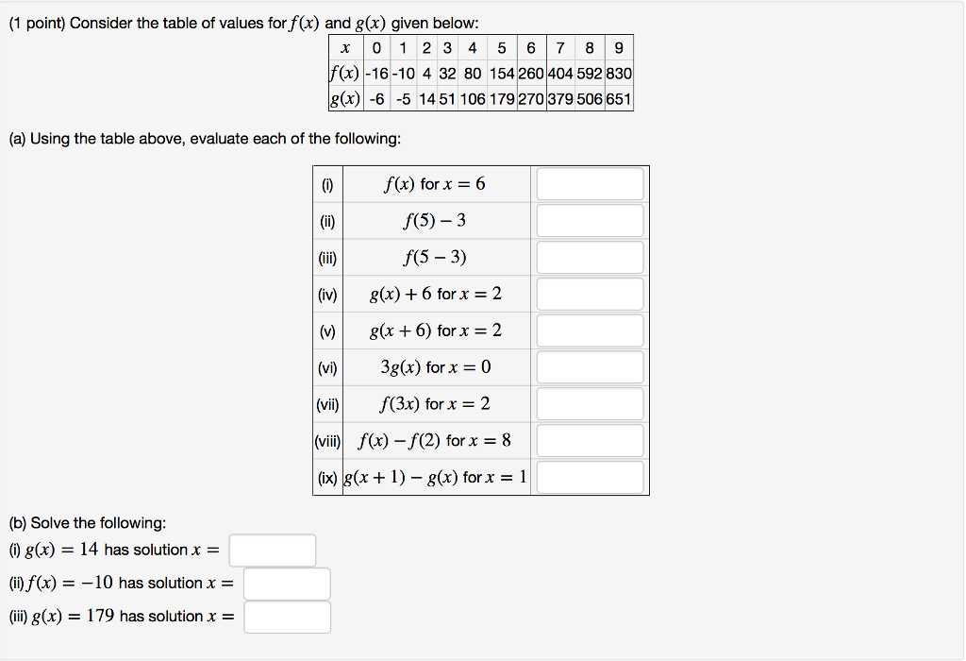The width and height of the screenshot is (966, 661).
Task: Click the solution box for g(x) = 14
Action: tap(273, 550)
